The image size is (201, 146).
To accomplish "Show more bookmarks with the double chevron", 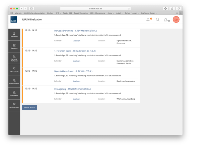I will (177, 13).
